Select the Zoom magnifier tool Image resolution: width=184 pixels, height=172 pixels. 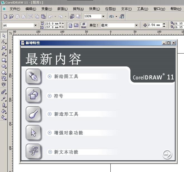[4, 48]
